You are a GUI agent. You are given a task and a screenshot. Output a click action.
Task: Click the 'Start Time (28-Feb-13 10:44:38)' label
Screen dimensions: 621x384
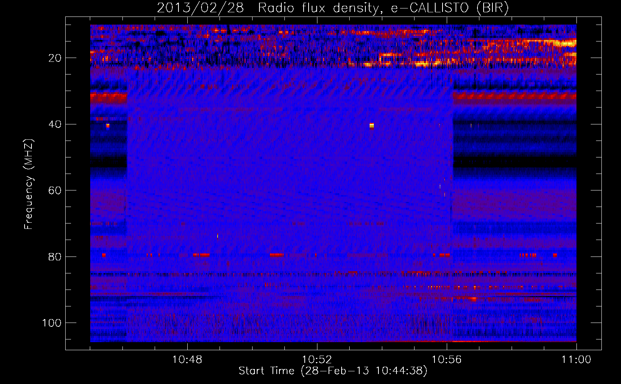pos(333,371)
